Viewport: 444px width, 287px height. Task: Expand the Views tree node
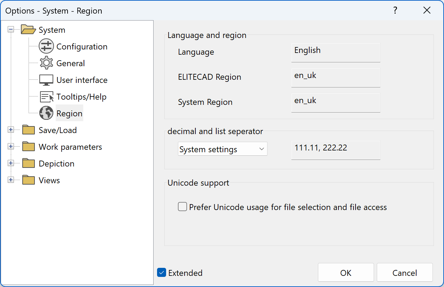[x=11, y=180]
